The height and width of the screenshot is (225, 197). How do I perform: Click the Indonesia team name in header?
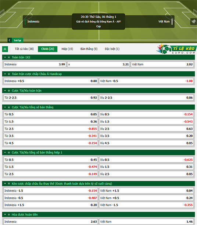[x=33, y=22]
